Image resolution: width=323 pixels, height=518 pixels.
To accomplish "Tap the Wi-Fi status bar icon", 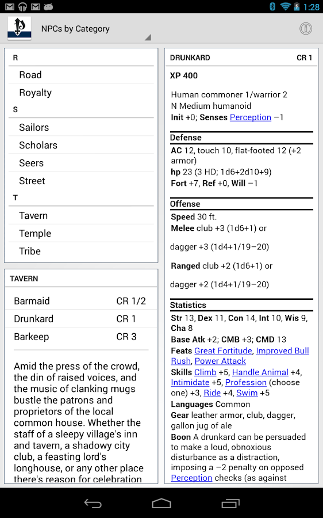I will coord(284,6).
